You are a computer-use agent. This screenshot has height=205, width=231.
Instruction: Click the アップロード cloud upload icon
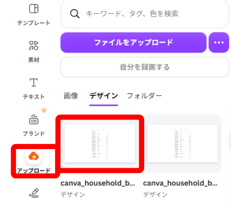coord(34,157)
